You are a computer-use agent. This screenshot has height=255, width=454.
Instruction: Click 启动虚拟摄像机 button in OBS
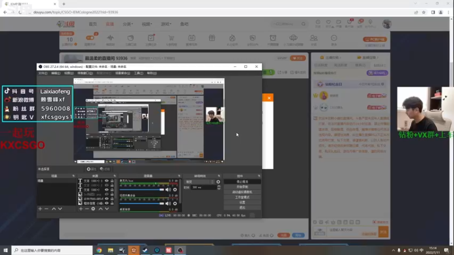point(242,192)
